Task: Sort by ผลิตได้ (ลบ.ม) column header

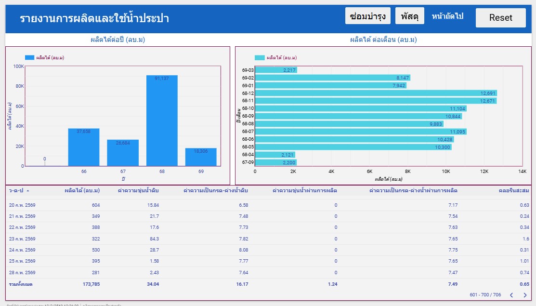Action: point(82,190)
